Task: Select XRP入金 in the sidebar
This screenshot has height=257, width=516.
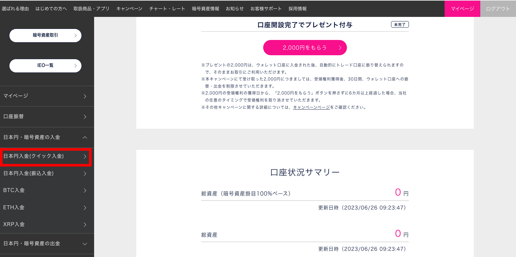Action: (47, 225)
